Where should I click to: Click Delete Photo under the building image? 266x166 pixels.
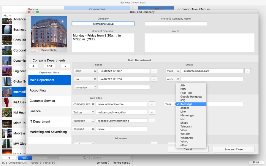49,50
